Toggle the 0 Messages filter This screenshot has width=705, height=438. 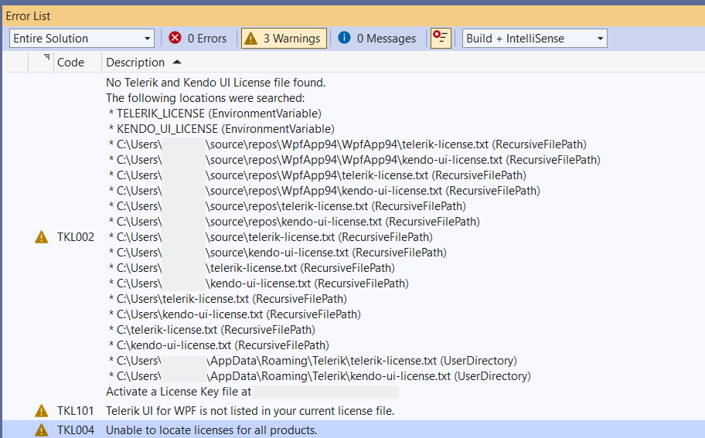(377, 39)
